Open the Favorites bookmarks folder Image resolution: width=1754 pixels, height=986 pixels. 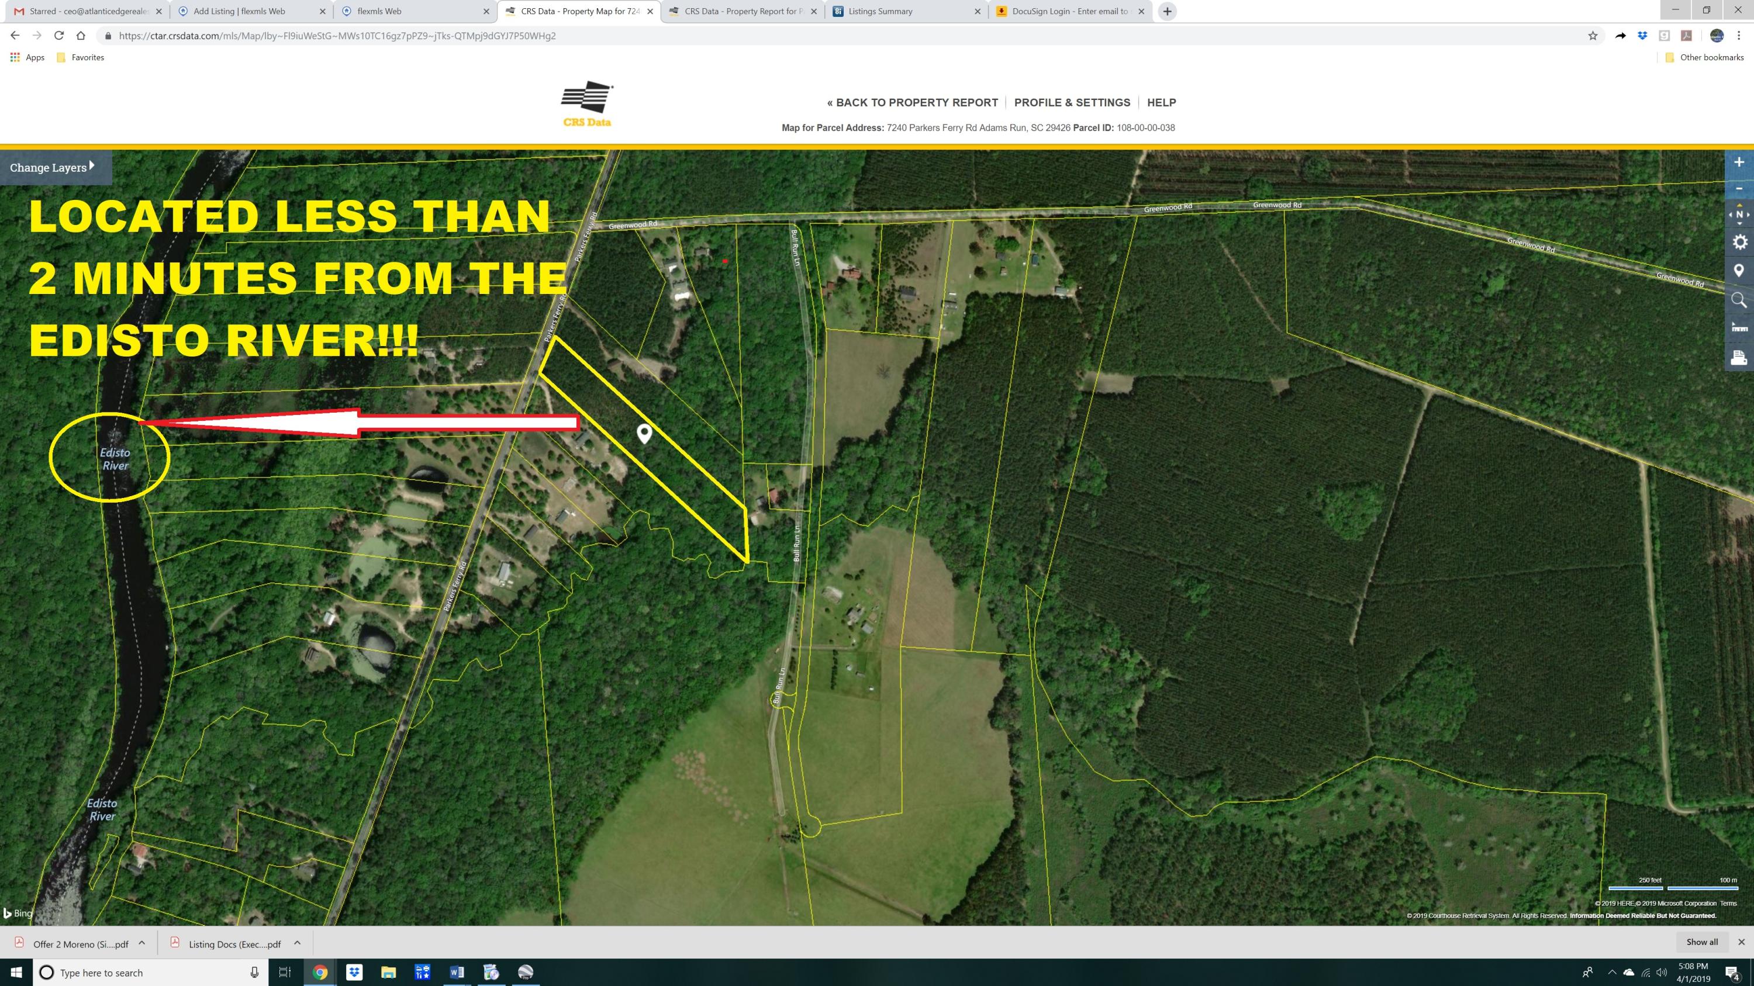coord(80,57)
